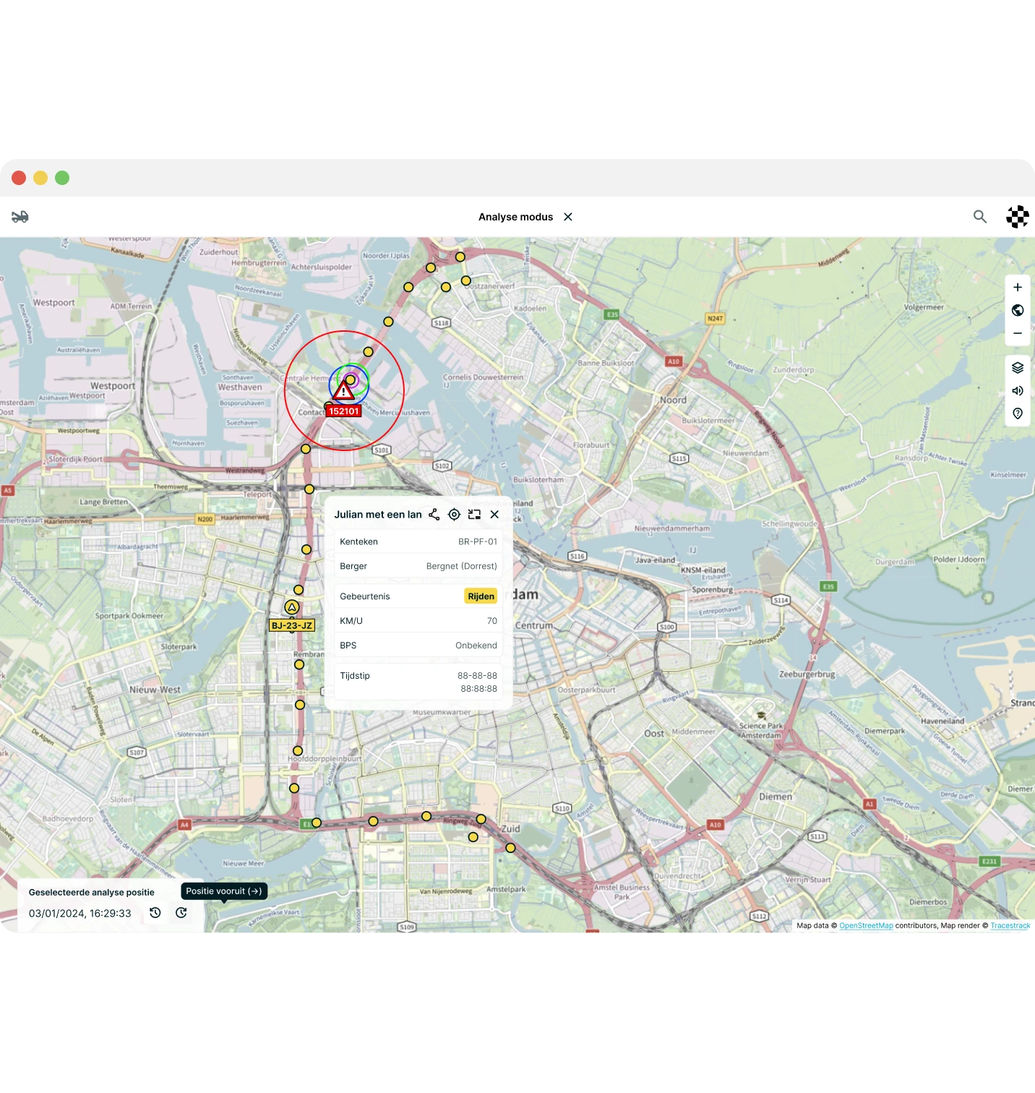Share vehicle via popup share icon

pyautogui.click(x=434, y=515)
